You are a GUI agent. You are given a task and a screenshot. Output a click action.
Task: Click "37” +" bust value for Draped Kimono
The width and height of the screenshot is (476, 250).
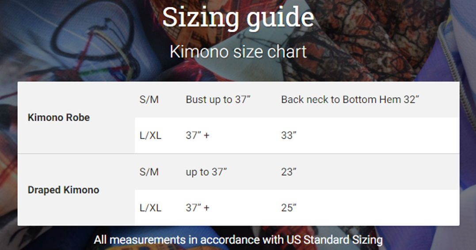tap(198, 208)
